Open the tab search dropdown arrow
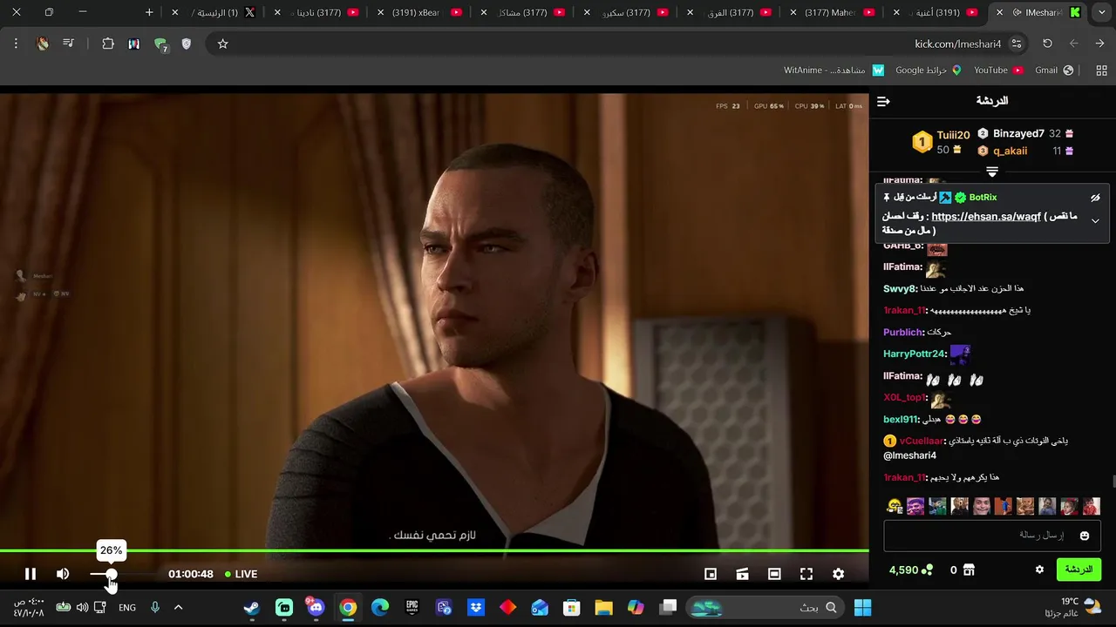Viewport: 1116px width, 627px height. point(1100,12)
